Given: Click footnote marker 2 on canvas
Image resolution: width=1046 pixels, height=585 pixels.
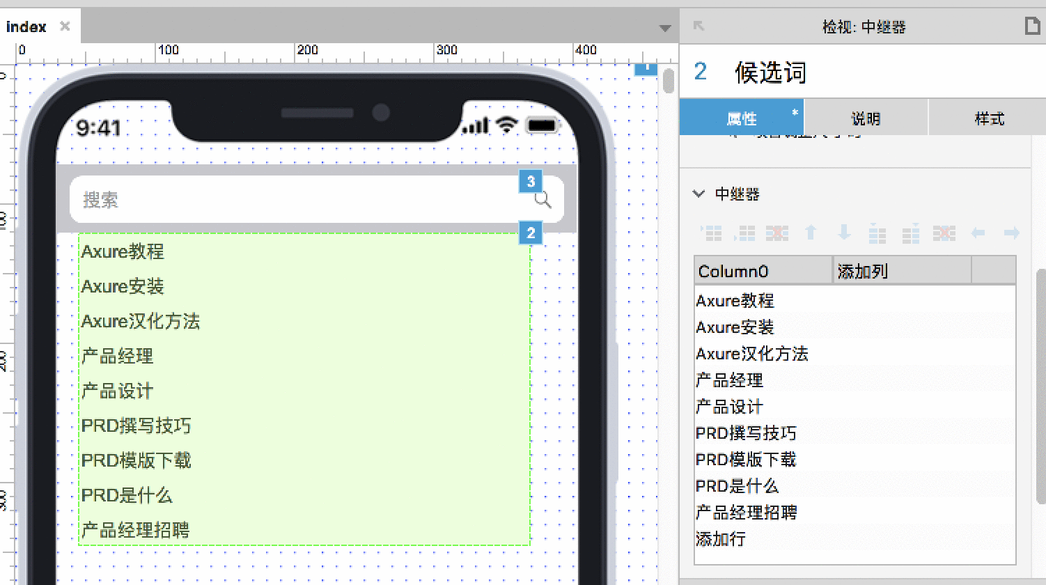Looking at the screenshot, I should [531, 233].
